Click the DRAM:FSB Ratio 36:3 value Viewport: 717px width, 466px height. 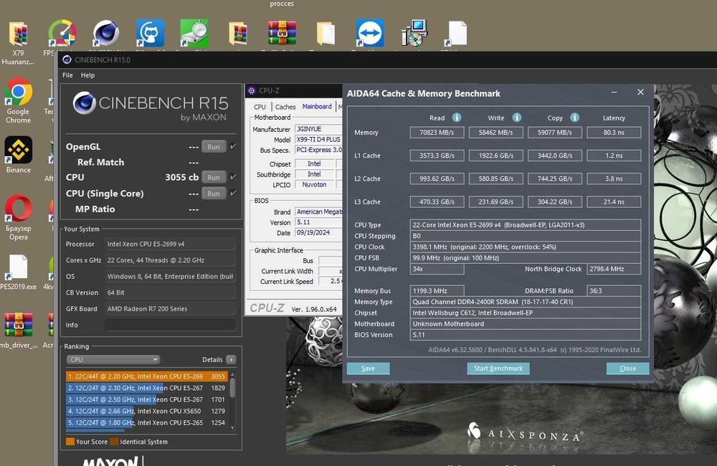point(614,291)
